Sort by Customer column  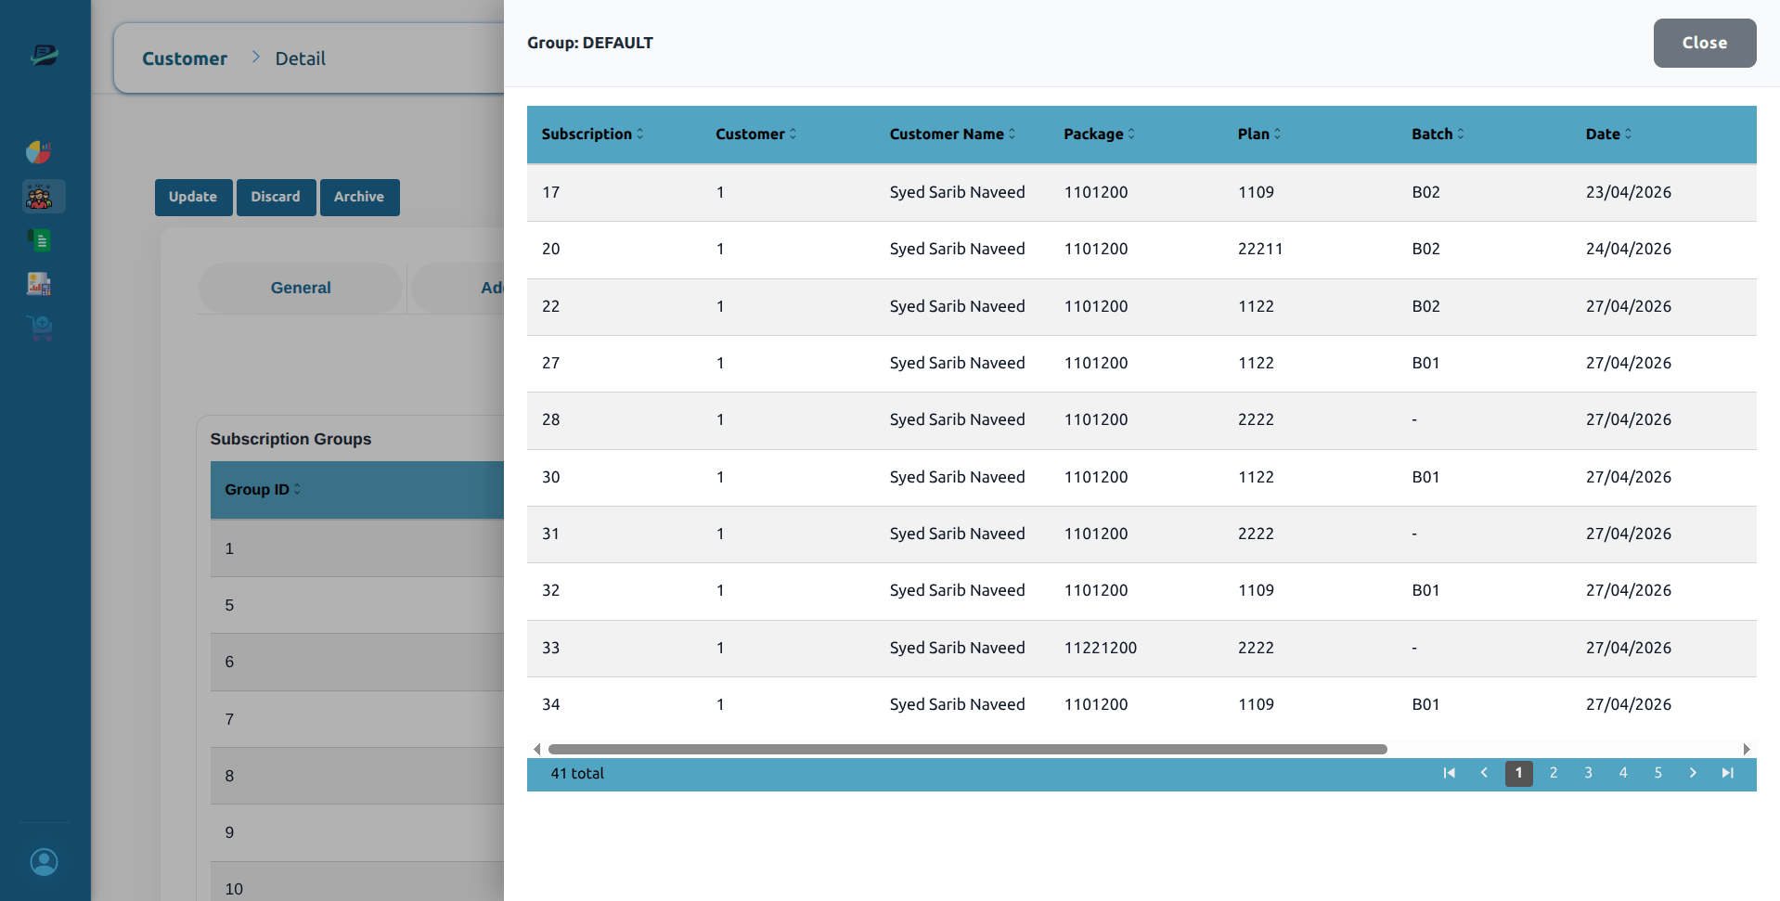[755, 135]
